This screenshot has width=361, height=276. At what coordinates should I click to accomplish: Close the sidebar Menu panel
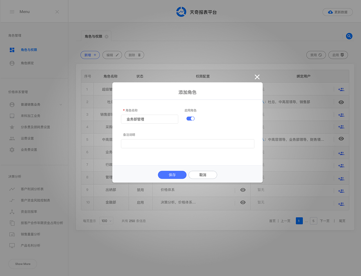point(57,12)
